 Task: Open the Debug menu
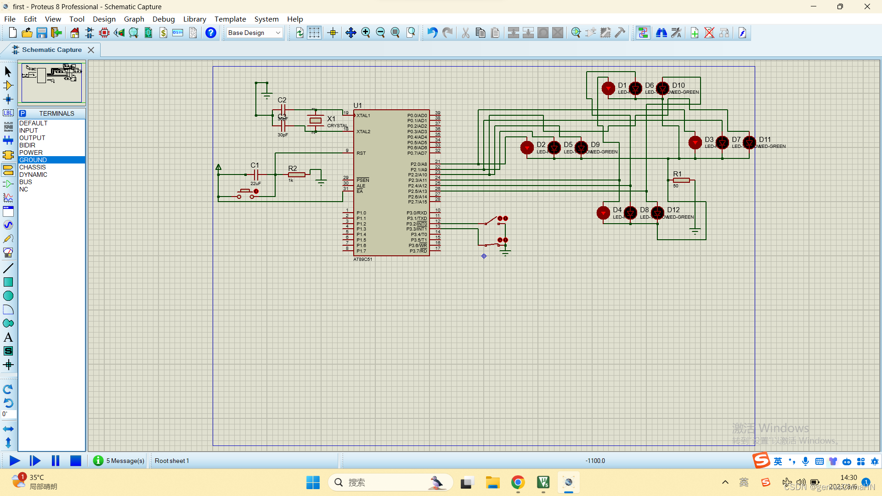(164, 19)
